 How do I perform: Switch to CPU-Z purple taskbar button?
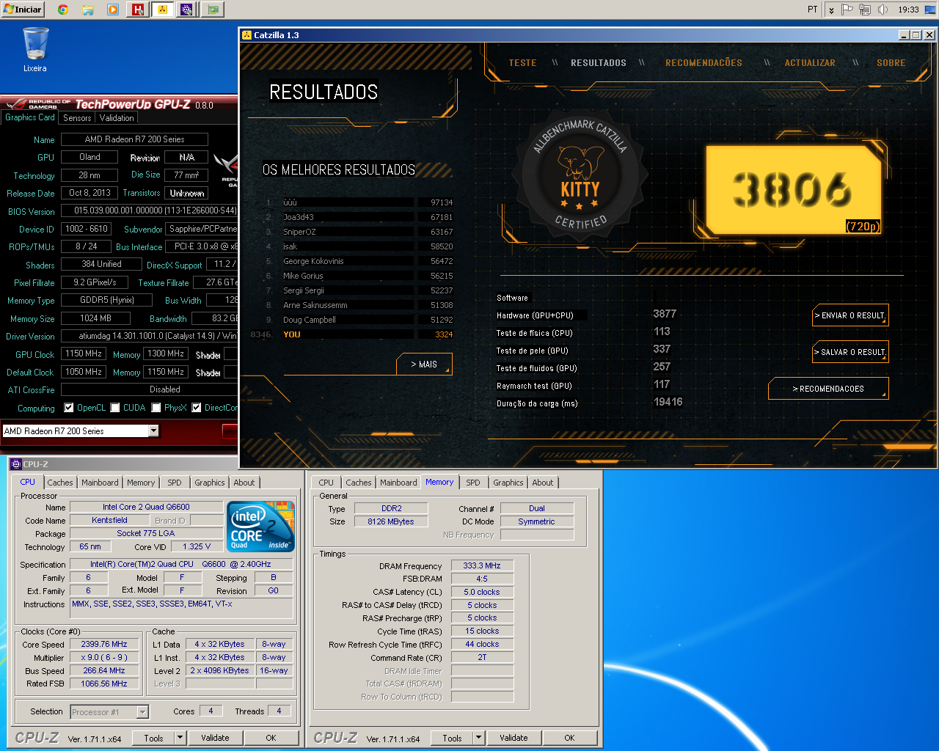pos(187,10)
